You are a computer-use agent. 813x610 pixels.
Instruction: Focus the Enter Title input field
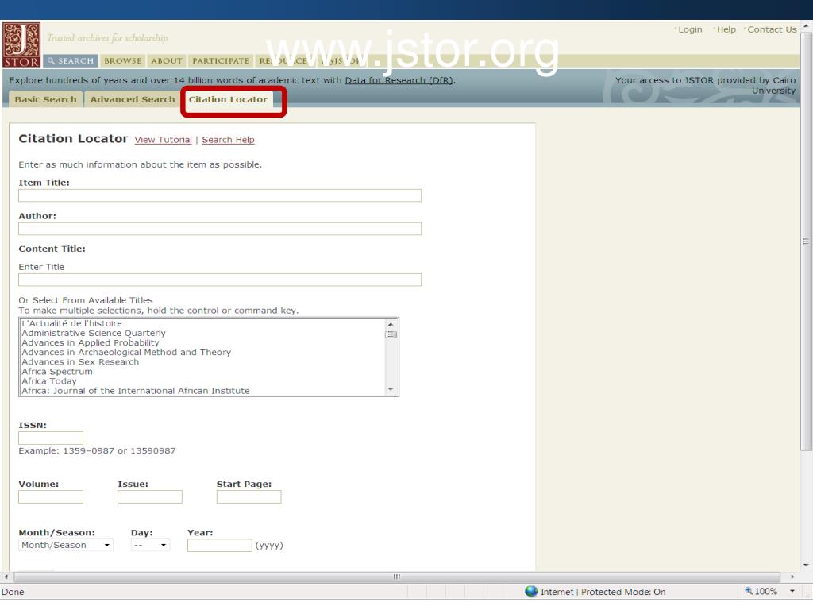220,280
